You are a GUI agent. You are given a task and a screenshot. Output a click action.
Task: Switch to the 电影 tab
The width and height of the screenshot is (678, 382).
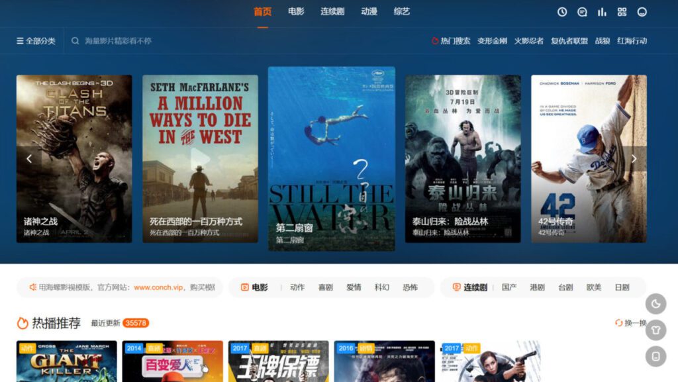pyautogui.click(x=296, y=12)
